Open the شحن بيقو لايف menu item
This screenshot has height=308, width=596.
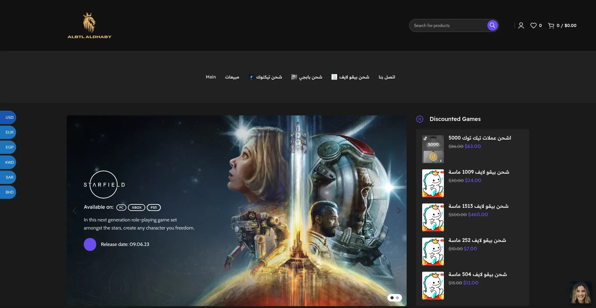point(354,77)
